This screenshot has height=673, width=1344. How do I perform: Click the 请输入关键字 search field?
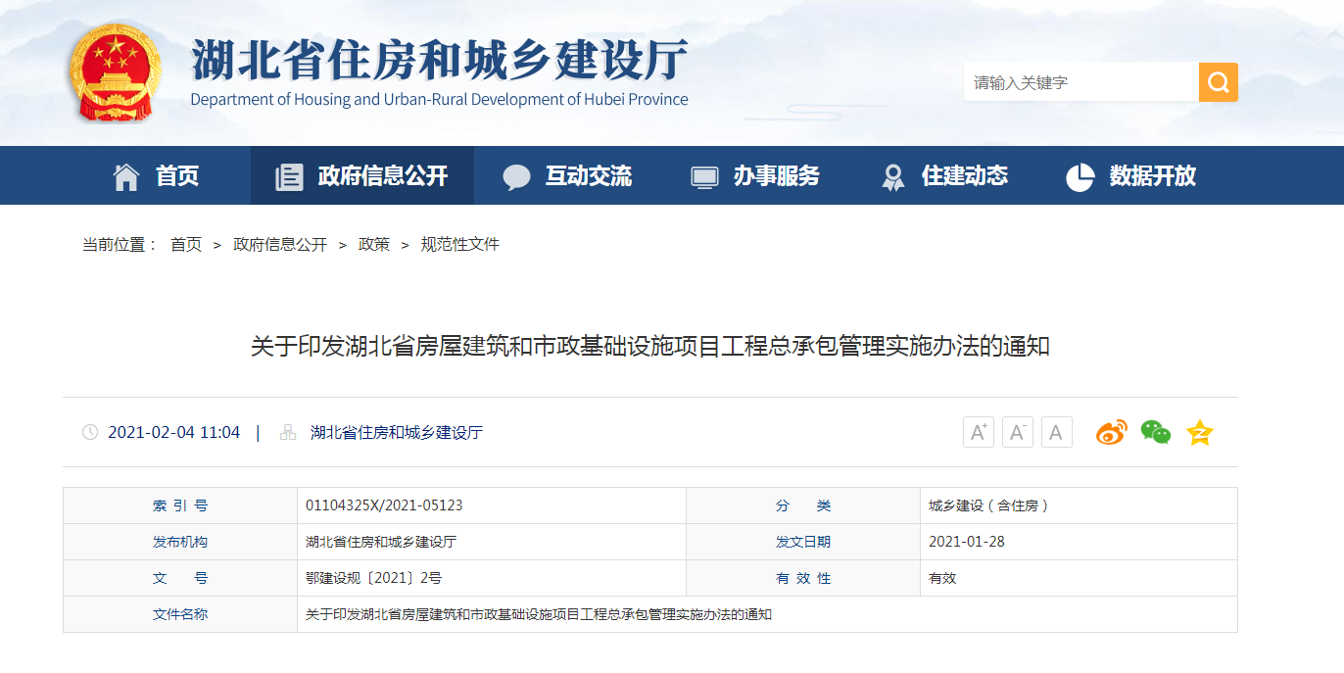[1080, 82]
